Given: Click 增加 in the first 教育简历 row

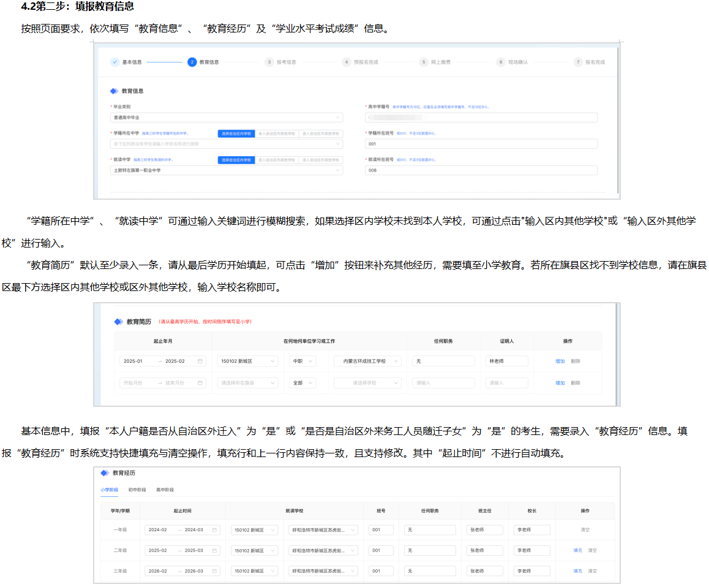Looking at the screenshot, I should coord(560,362).
